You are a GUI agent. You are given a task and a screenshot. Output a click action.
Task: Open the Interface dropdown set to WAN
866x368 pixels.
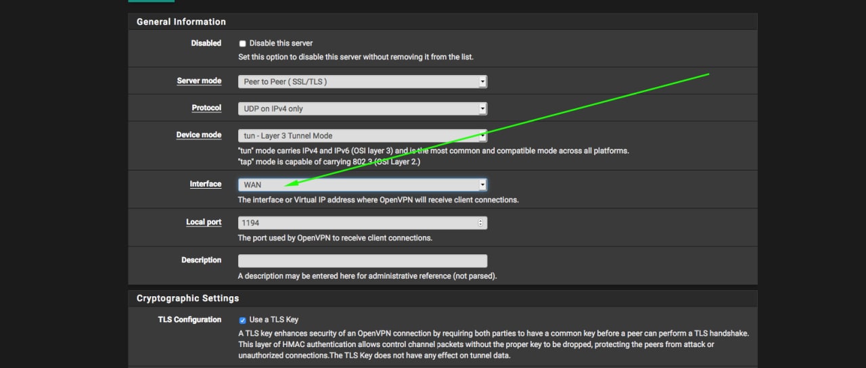(363, 184)
